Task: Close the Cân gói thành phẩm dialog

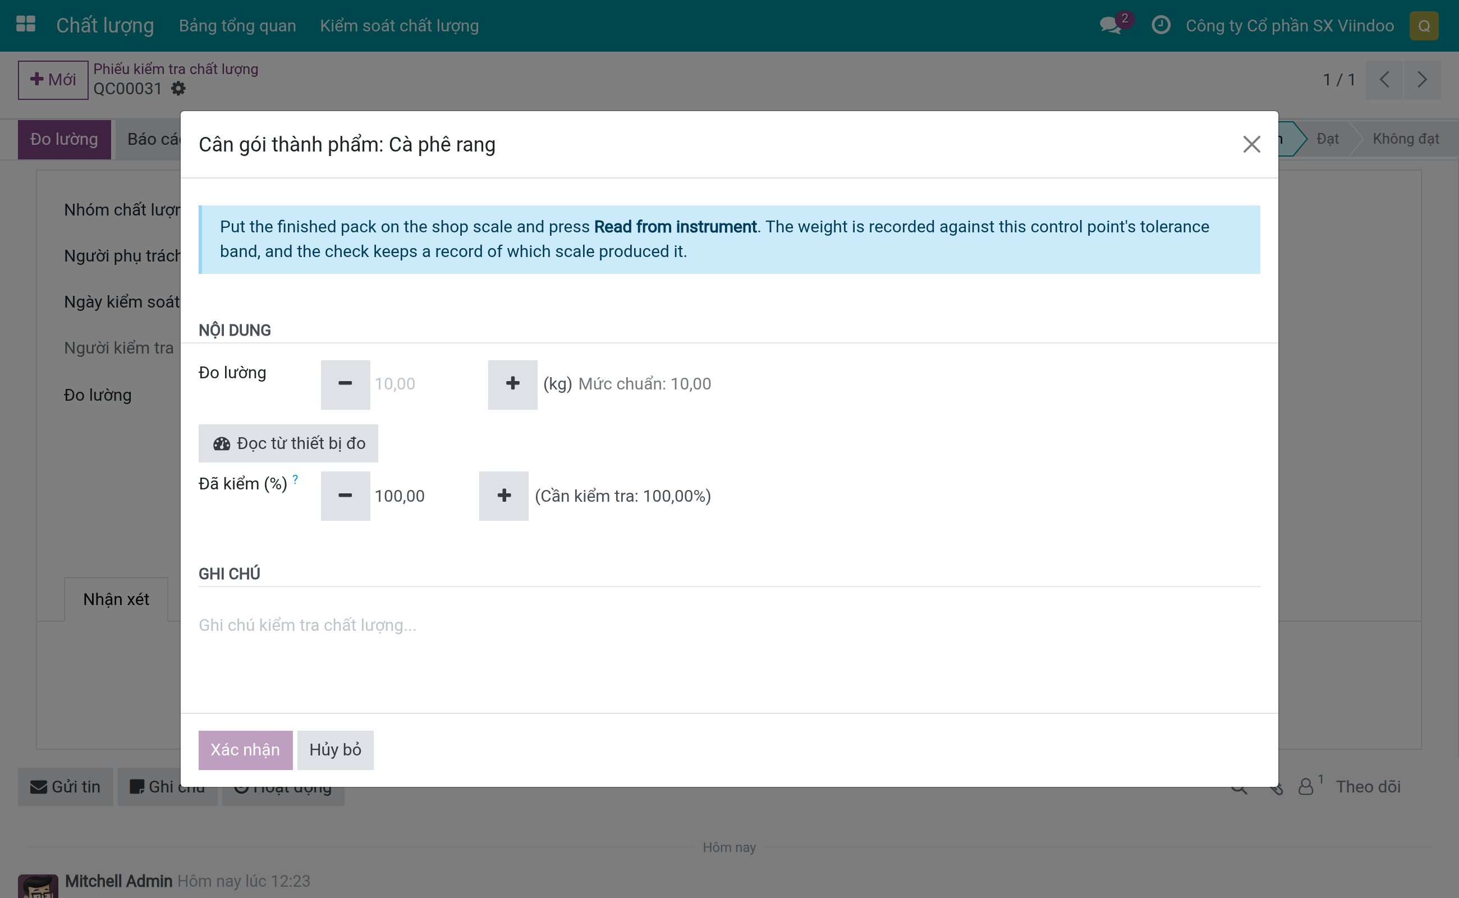Action: point(1251,144)
